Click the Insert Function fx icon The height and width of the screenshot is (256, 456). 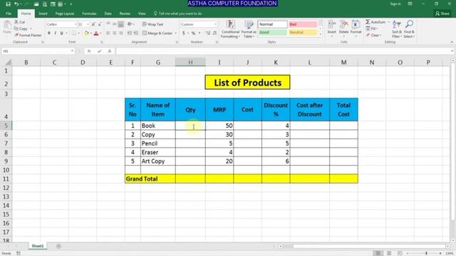pyautogui.click(x=110, y=51)
